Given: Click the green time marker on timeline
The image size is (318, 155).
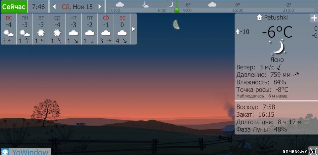Looking at the screenshot, I should 177,10.
